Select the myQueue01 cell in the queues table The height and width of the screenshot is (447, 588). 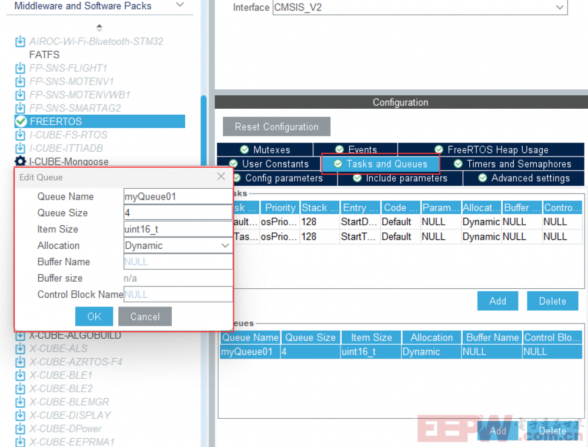(250, 352)
